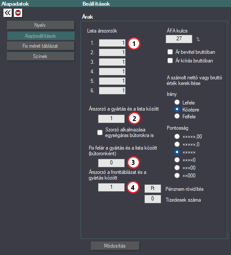Toggle Szorzó alkalmazása egységáras bútorokra is
Screen dimensions: 231x255
pos(100,132)
